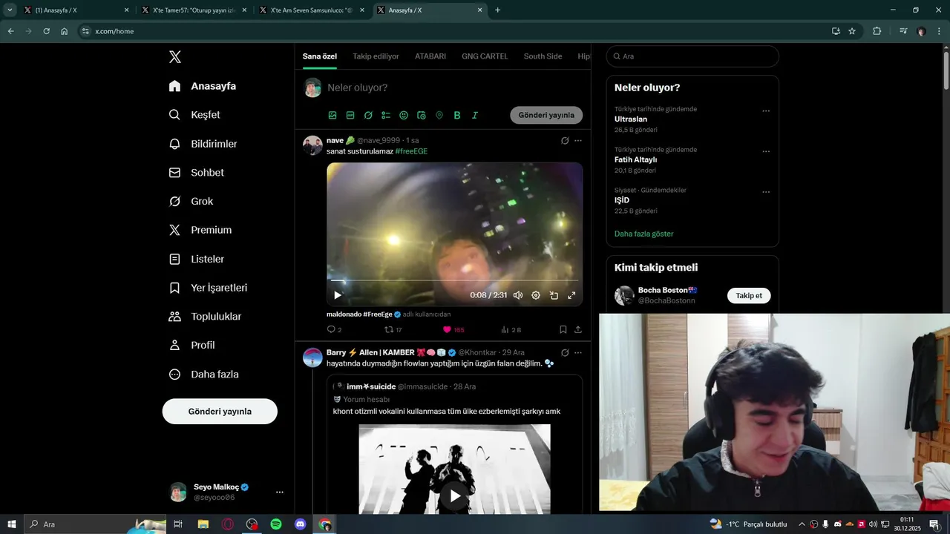Switch to the GNG CARTEL tab
The image size is (950, 534).
tap(485, 56)
